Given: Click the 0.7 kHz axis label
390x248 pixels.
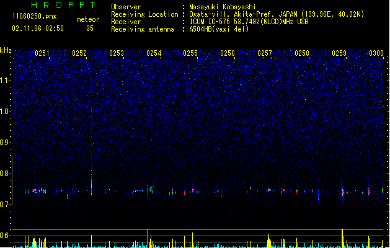Looking at the screenshot, I should (6, 205).
